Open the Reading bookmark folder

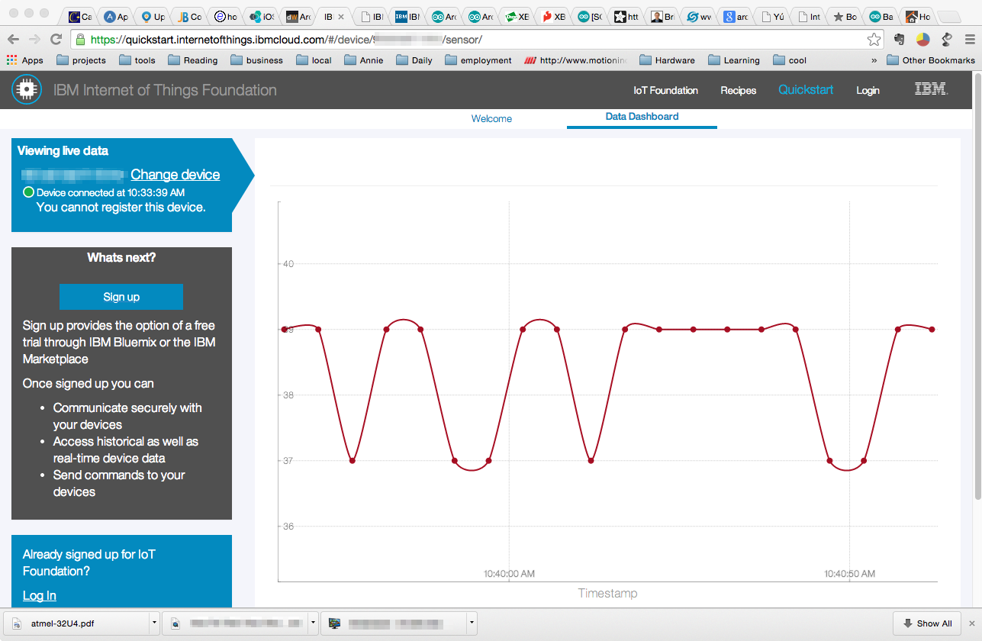(x=192, y=60)
